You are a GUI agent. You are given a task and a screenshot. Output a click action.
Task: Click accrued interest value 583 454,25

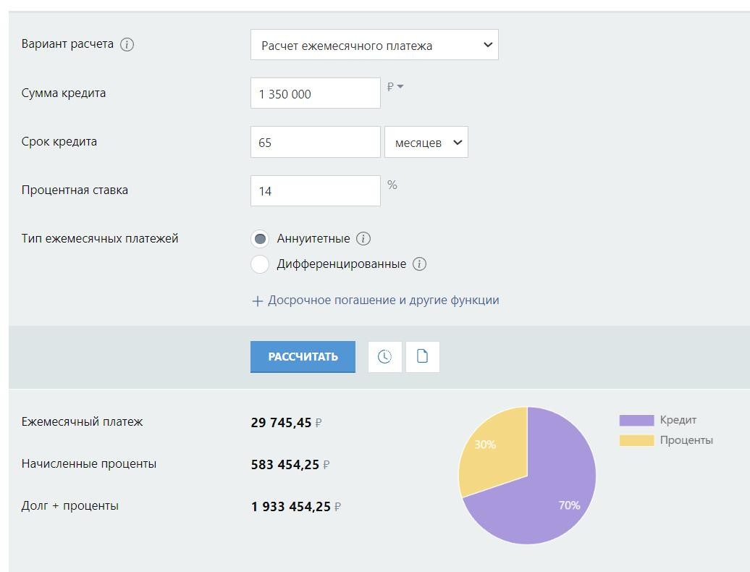pyautogui.click(x=285, y=464)
